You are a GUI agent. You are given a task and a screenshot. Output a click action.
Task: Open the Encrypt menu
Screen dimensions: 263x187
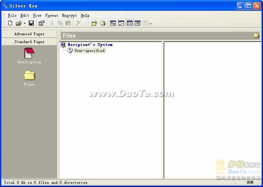pos(69,15)
